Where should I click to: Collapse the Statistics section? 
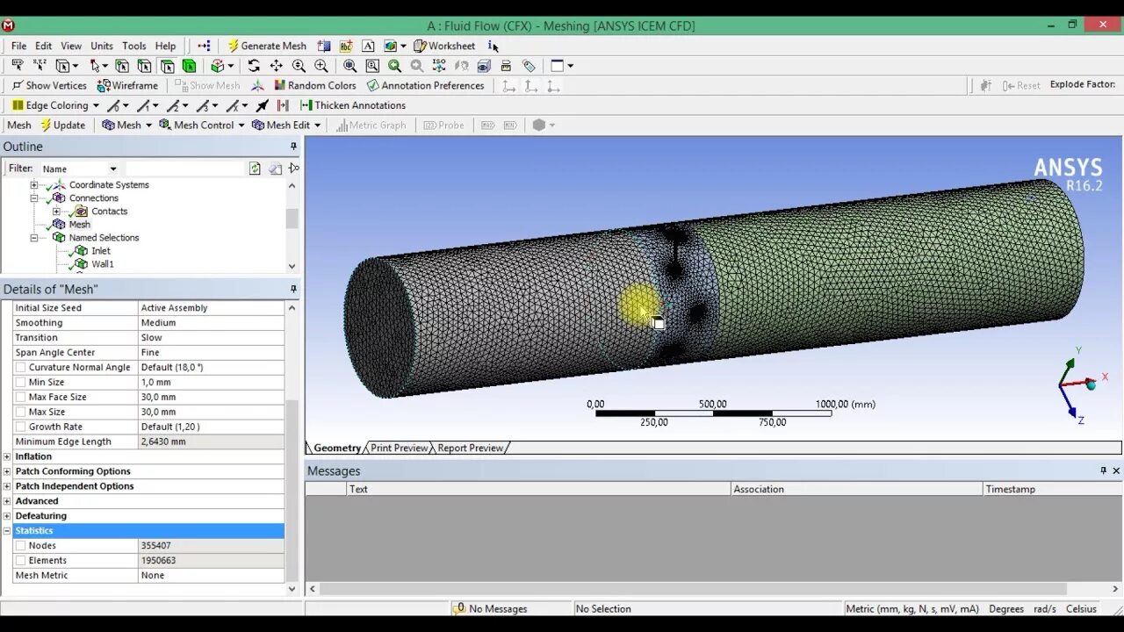7,531
